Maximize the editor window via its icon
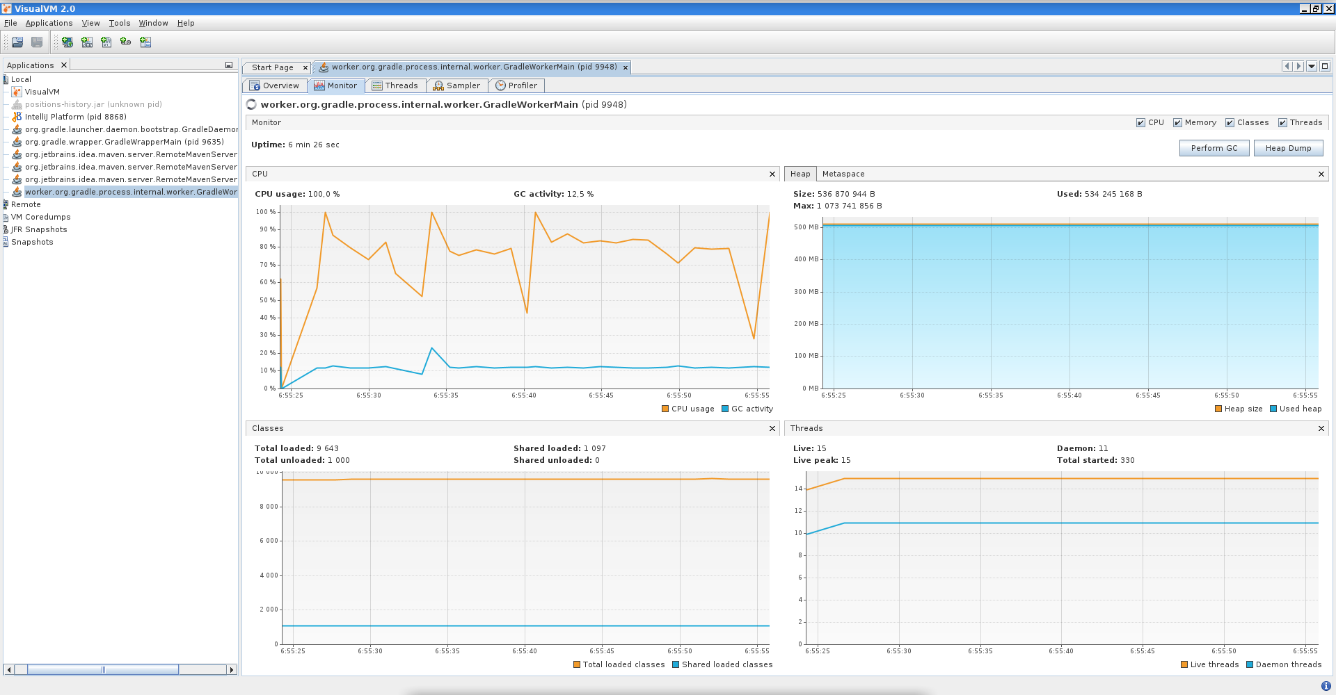This screenshot has height=695, width=1336. pos(1325,66)
